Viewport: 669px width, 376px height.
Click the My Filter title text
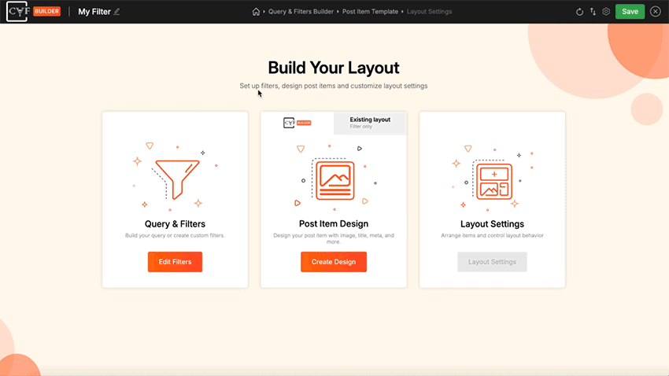pyautogui.click(x=94, y=12)
